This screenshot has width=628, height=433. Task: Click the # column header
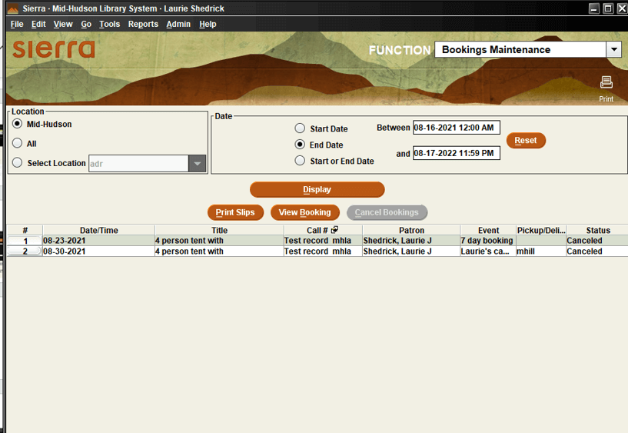tap(25, 230)
